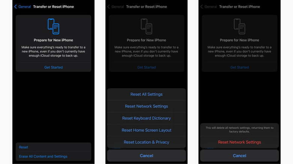Tap dimmed phones icon in third screen
The image size is (293, 164).
point(240,26)
